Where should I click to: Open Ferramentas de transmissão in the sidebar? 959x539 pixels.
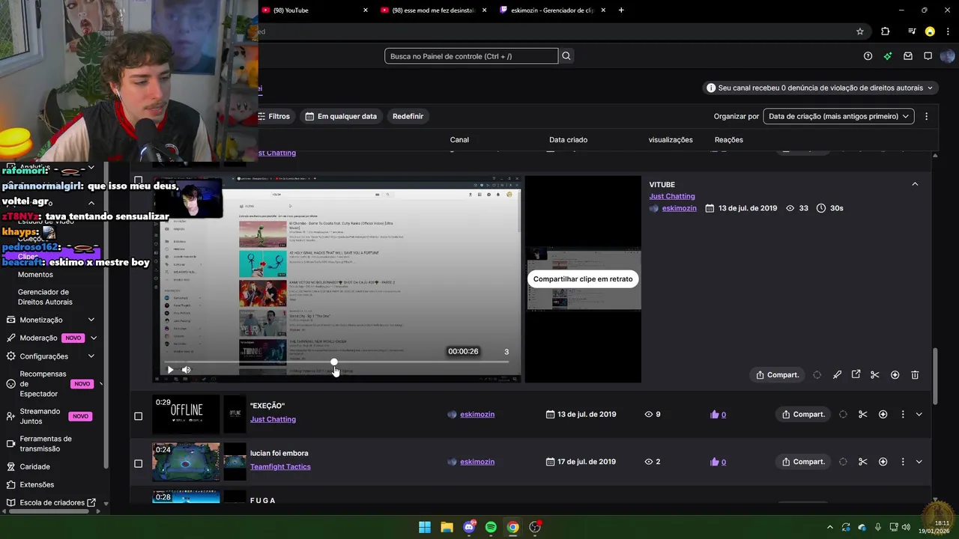tap(46, 444)
